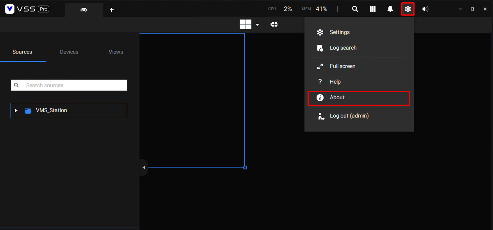This screenshot has height=230, width=493.
Task: Switch to the Devices tab
Action: [x=69, y=52]
